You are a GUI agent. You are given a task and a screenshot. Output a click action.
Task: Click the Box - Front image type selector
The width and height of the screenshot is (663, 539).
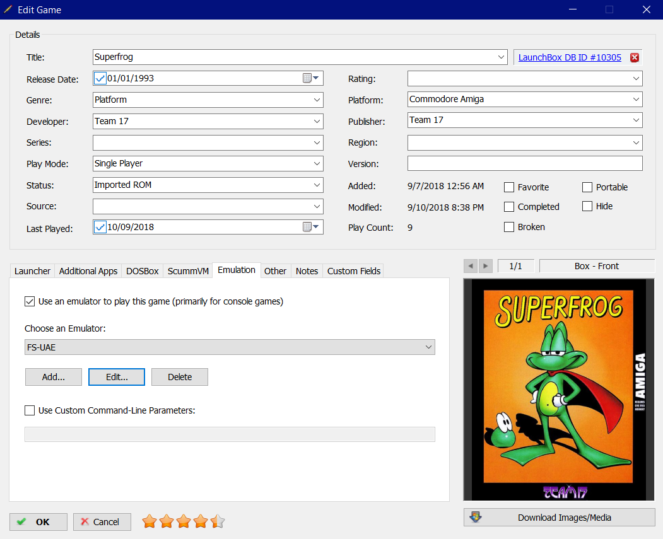(x=597, y=266)
